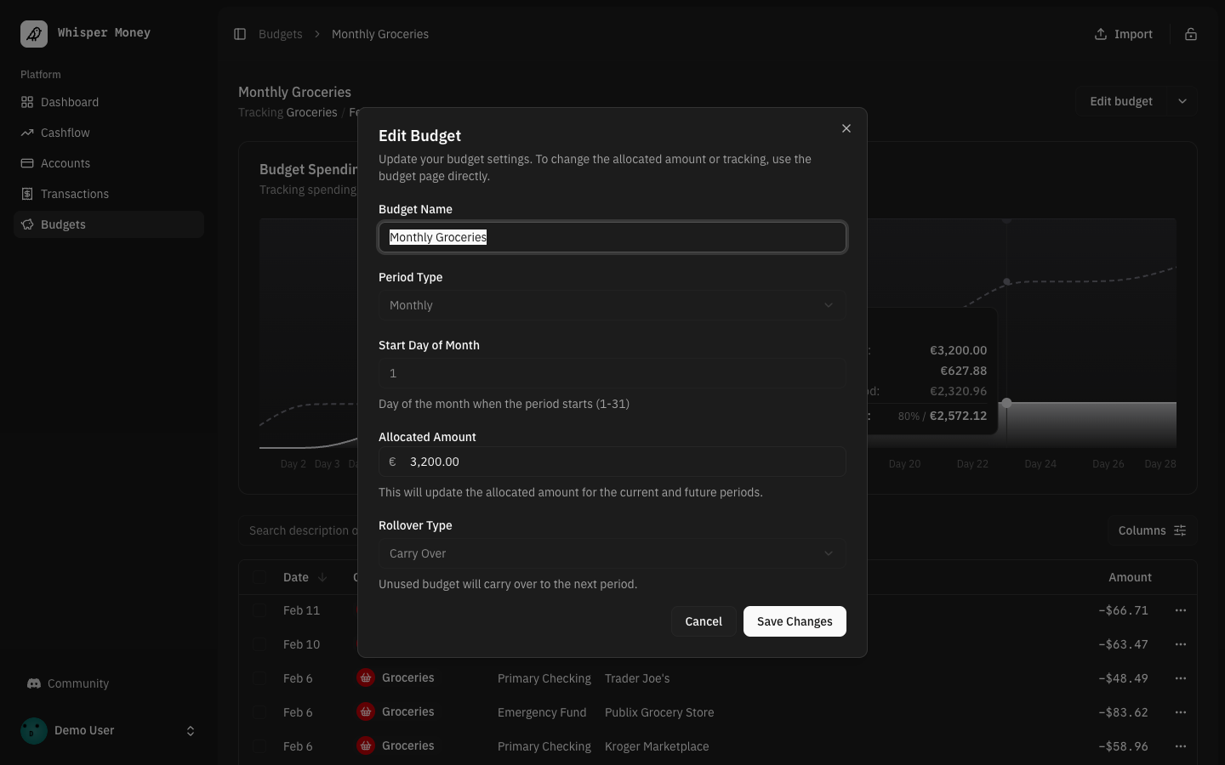The image size is (1225, 765).
Task: Click the Groceries category icon on Trader Joe's row
Action: point(365,677)
